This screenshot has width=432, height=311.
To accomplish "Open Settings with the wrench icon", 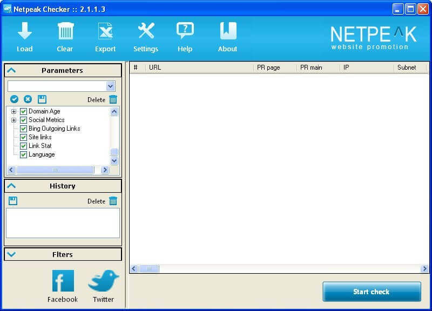I will click(146, 31).
